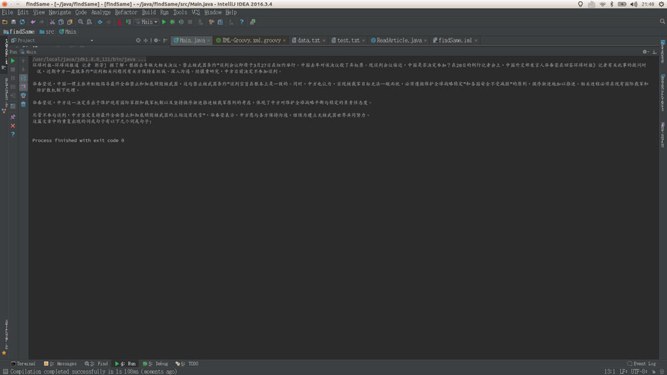The image size is (667, 375).
Task: Clear console output with trash icon
Action: [23, 105]
